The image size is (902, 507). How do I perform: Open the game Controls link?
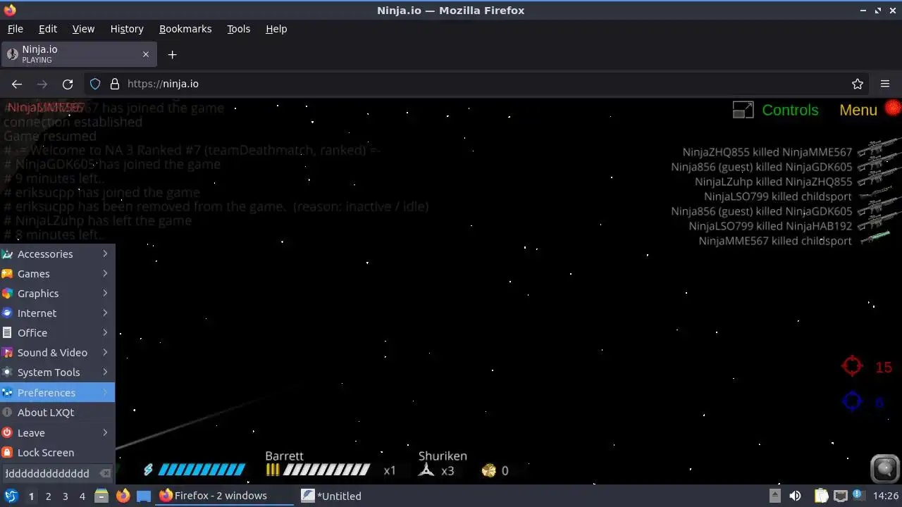pos(790,110)
